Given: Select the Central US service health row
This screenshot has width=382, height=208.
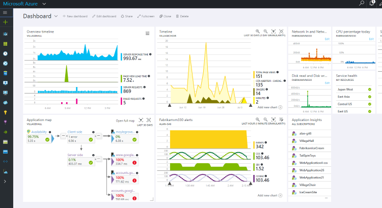Looking at the screenshot, I should [x=354, y=104].
